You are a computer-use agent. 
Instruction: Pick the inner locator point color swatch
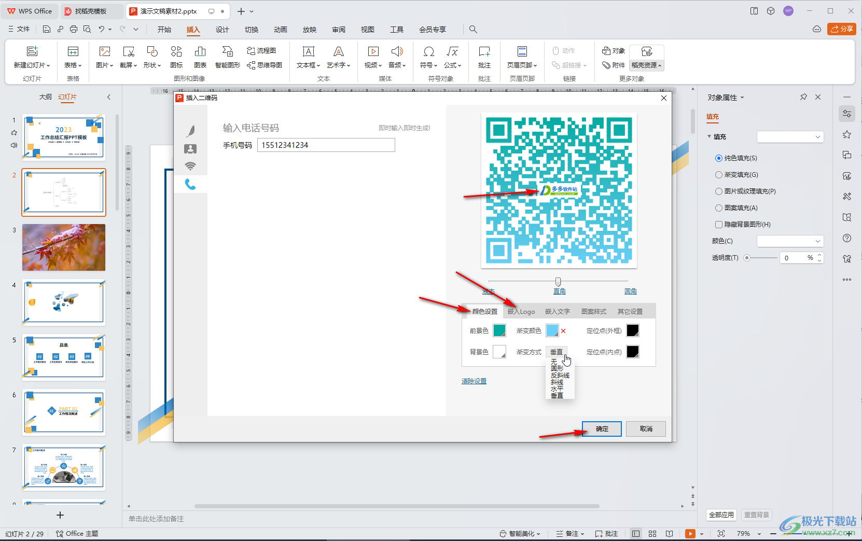point(633,352)
